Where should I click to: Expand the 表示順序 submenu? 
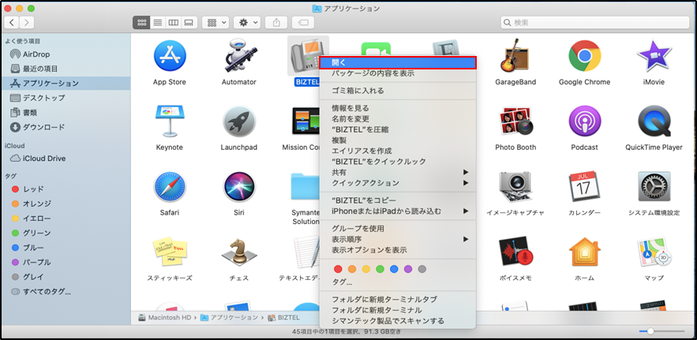397,239
